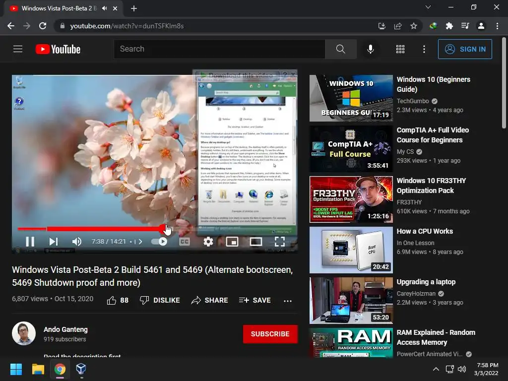This screenshot has width=508, height=381.
Task: Share this page from address bar
Action: 398,26
